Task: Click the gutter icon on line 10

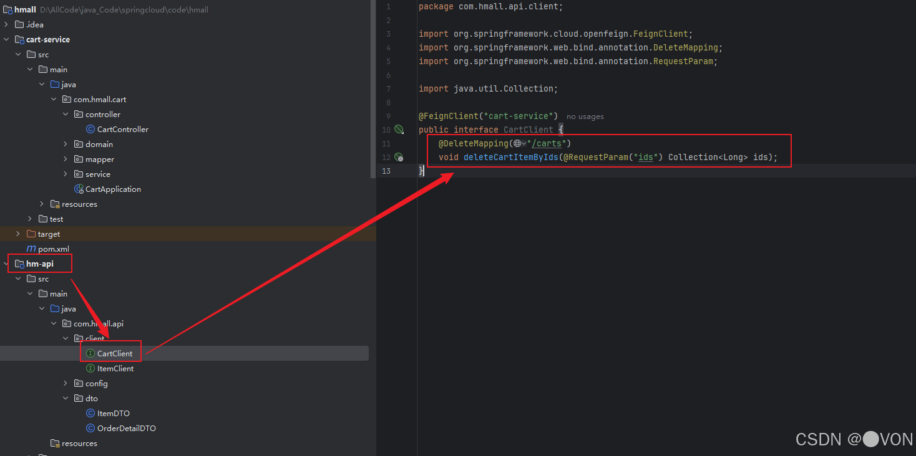Action: (x=399, y=130)
